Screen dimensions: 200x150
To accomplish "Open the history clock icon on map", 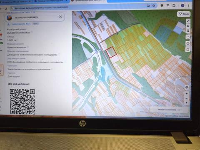I will tap(188, 43).
